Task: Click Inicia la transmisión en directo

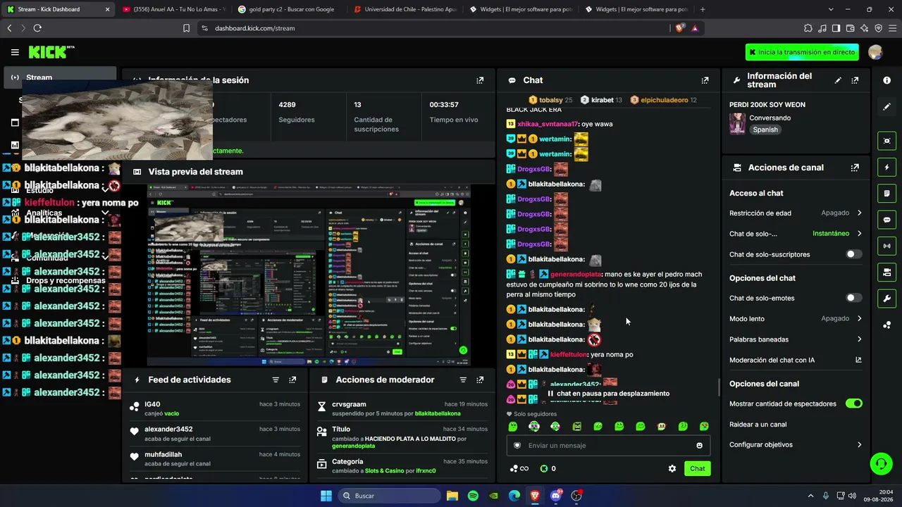Action: (x=803, y=52)
